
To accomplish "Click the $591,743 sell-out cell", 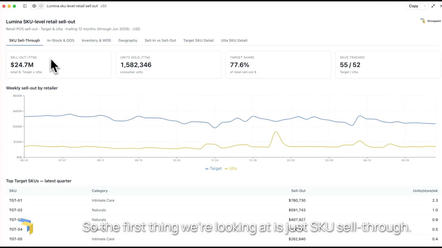I will coord(297,210).
